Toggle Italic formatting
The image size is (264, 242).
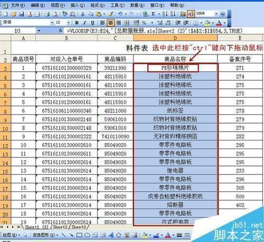(84, 23)
